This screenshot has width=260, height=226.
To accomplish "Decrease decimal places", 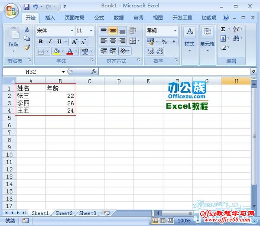I will (159, 52).
